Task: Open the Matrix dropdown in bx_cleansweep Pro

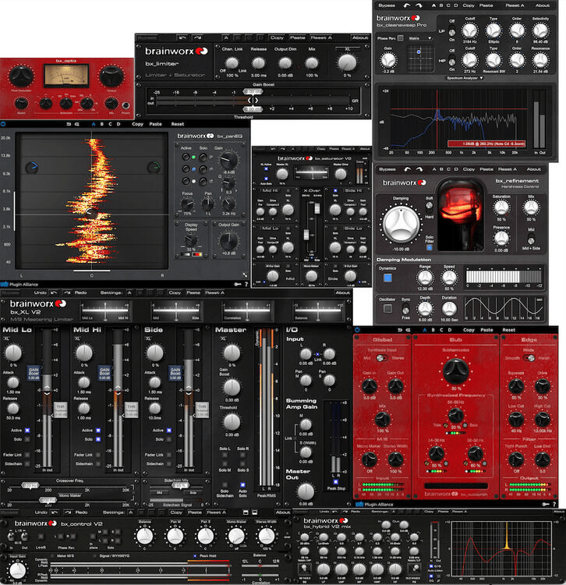Action: tap(420, 38)
